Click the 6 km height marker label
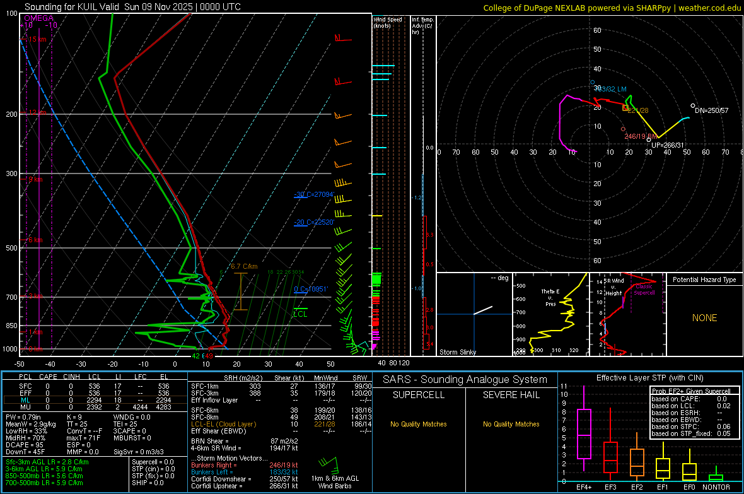 pyautogui.click(x=36, y=240)
